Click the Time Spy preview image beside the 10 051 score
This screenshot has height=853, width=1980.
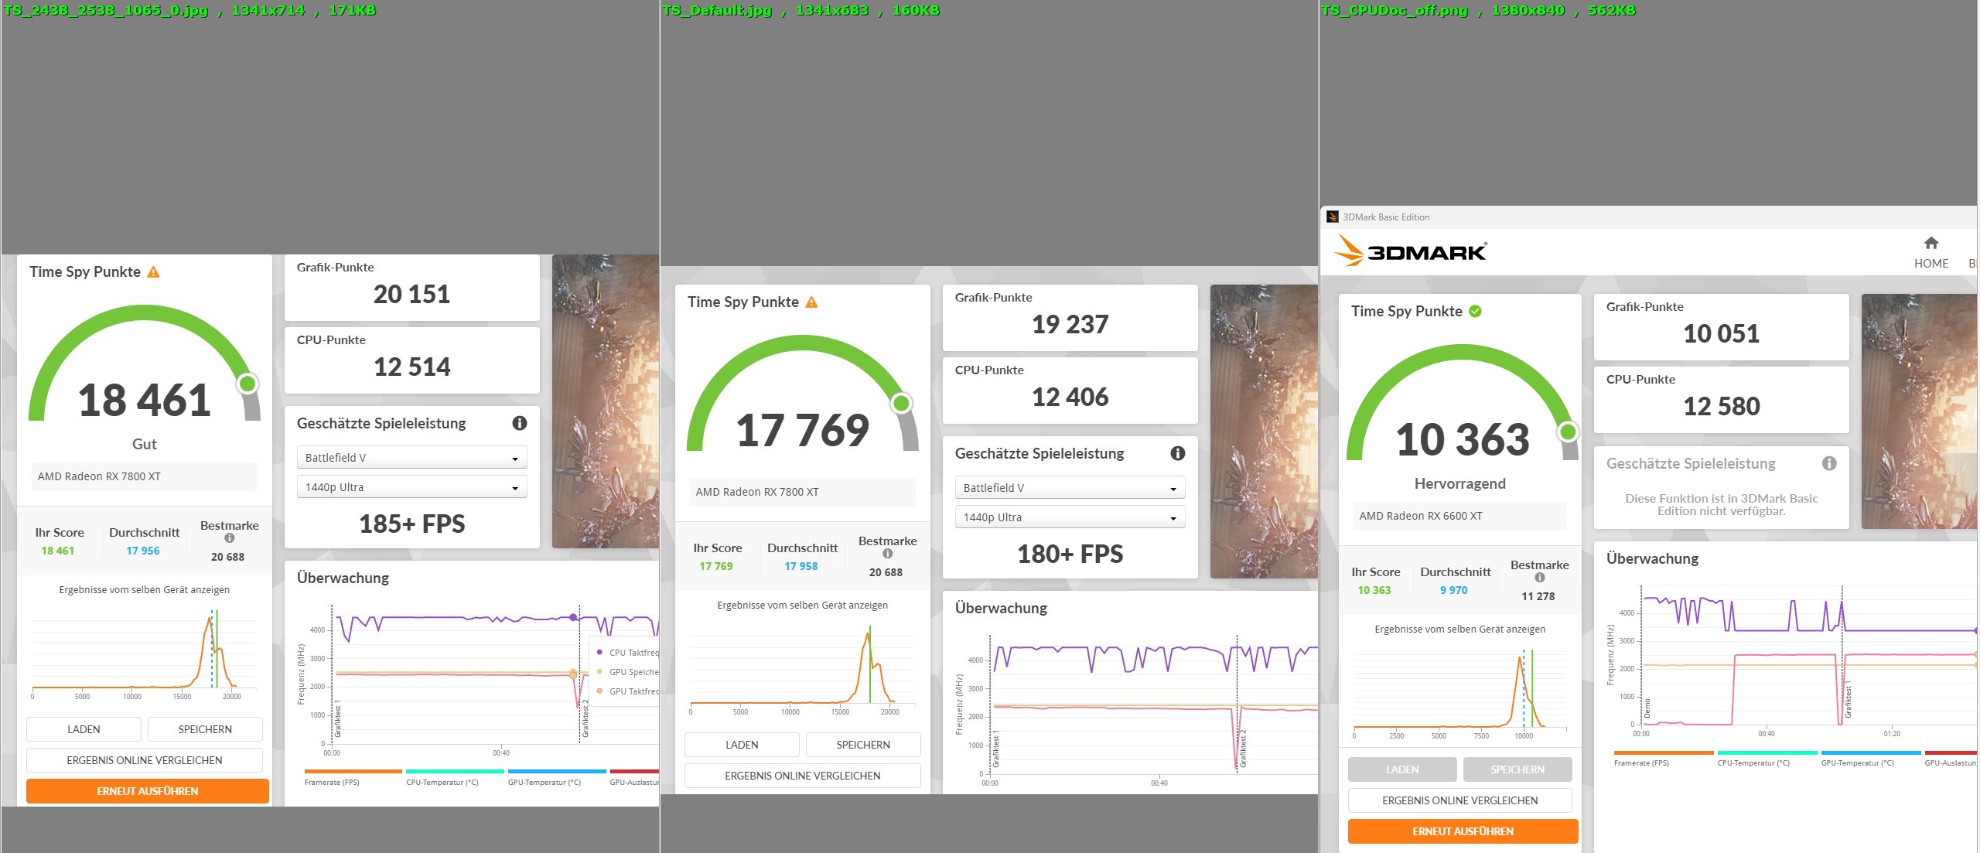coord(1919,411)
